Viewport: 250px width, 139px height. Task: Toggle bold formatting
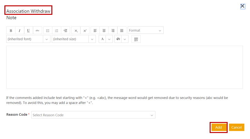click(11, 31)
